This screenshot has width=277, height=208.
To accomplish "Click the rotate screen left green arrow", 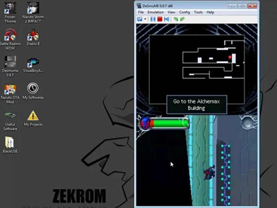I will tap(175, 19).
